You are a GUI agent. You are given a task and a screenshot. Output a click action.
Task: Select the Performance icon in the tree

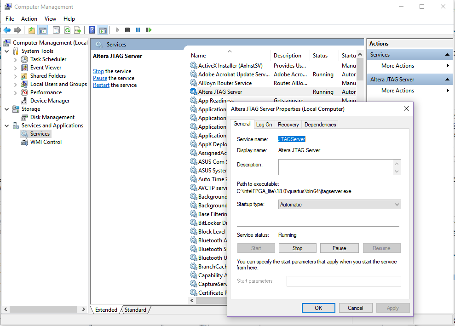tap(24, 92)
